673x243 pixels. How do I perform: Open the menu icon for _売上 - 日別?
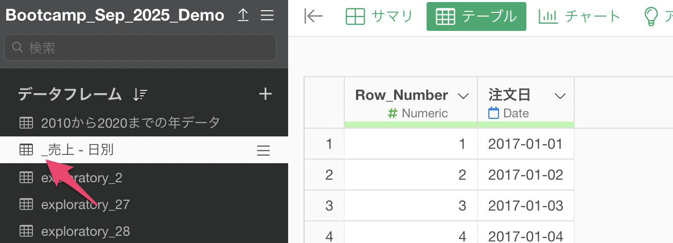point(263,150)
